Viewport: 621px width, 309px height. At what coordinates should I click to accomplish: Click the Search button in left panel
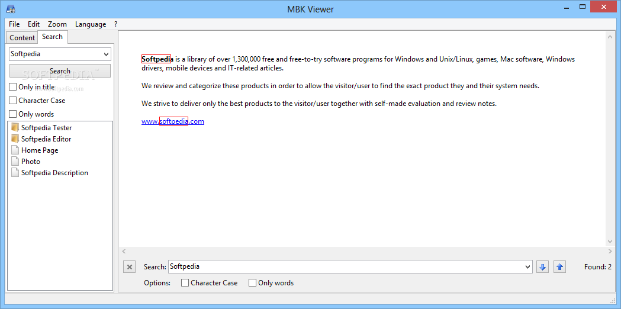tap(60, 71)
